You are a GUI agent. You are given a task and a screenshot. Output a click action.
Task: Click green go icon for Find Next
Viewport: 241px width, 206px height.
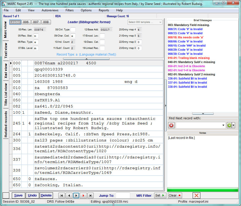[x=229, y=126]
